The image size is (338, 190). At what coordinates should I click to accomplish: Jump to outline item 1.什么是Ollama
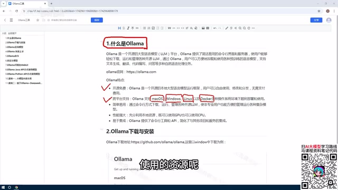click(13, 38)
